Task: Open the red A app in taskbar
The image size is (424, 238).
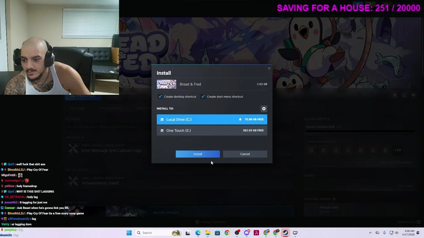Action: pyautogui.click(x=256, y=233)
